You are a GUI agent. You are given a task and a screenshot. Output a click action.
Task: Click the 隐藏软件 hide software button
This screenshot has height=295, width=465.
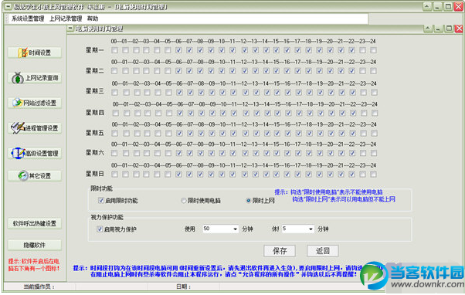click(x=35, y=246)
